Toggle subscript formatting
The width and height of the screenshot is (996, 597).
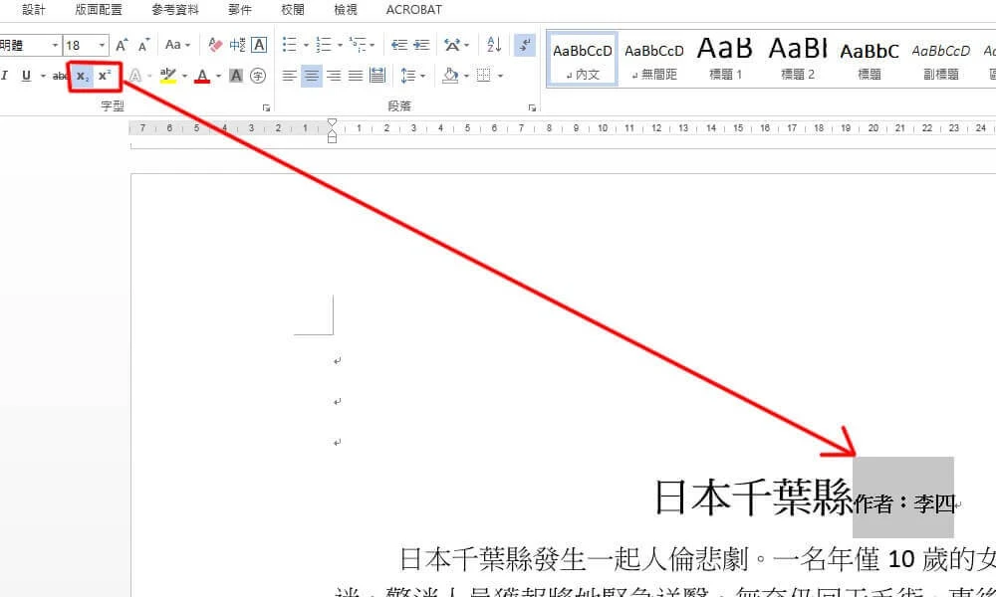(83, 77)
